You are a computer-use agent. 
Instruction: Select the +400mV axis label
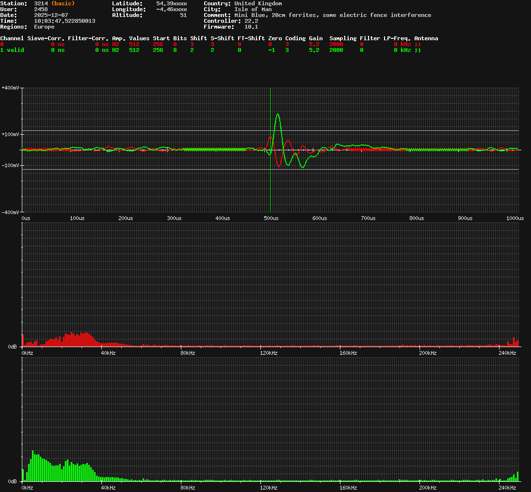(10, 88)
